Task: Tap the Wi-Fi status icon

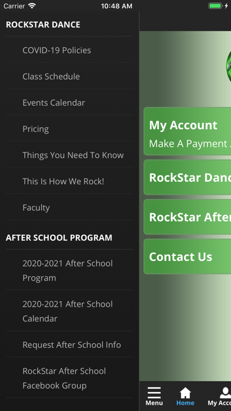Action: [x=32, y=6]
